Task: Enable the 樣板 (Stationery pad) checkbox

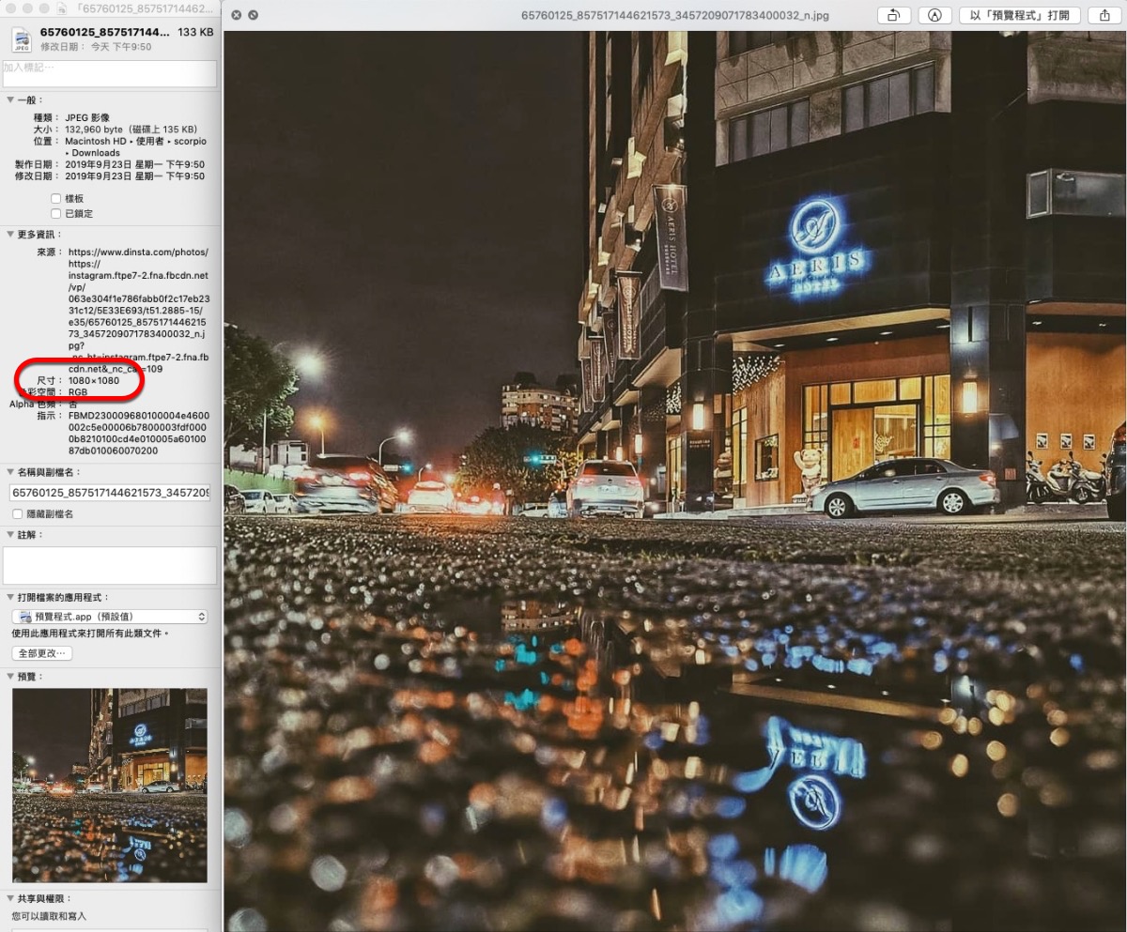Action: tap(56, 199)
